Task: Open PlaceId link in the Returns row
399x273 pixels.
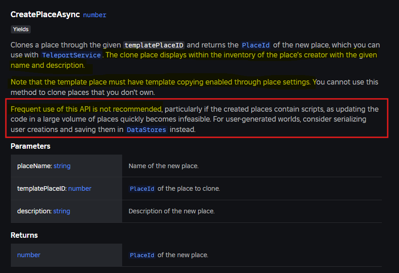Action: [142, 255]
